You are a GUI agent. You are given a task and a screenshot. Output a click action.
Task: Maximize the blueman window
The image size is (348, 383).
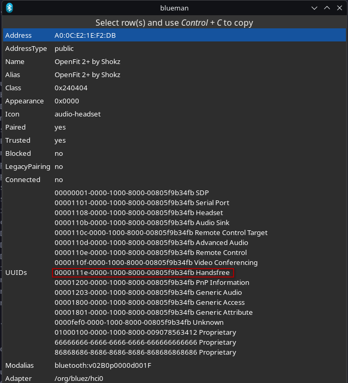(x=327, y=8)
